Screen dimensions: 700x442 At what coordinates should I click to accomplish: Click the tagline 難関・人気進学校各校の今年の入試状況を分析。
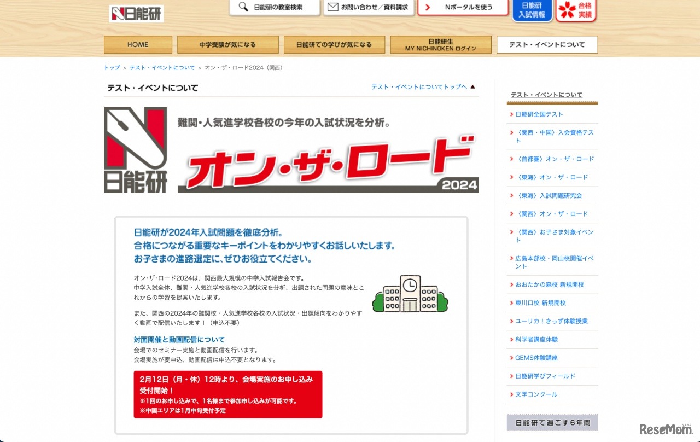(284, 123)
